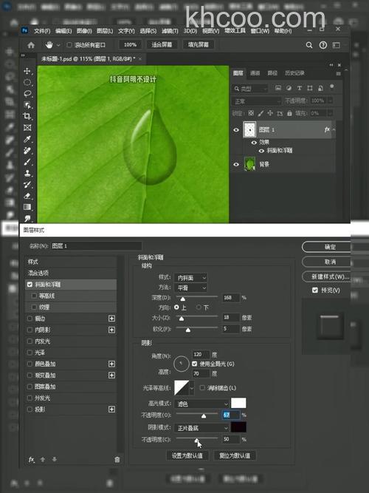369x493 pixels.
Task: Switch to the Channels panel tab
Action: (255, 73)
